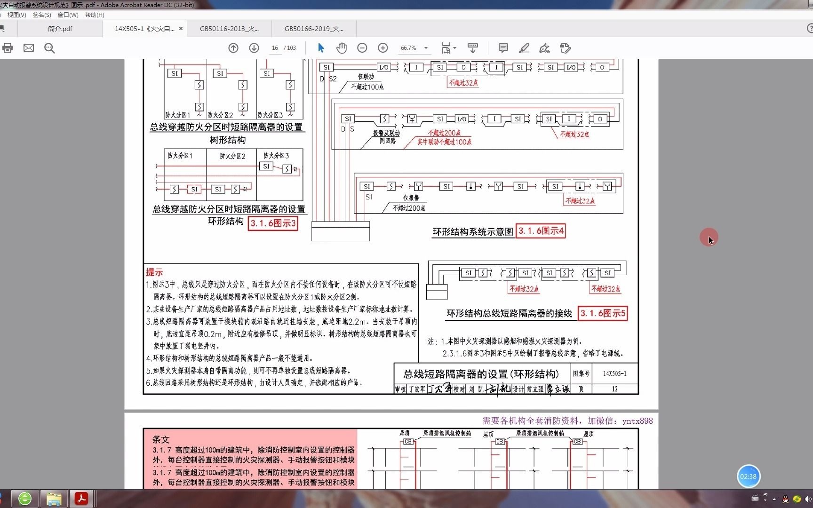Select the arrow selection tool
The height and width of the screenshot is (508, 813).
pyautogui.click(x=321, y=48)
